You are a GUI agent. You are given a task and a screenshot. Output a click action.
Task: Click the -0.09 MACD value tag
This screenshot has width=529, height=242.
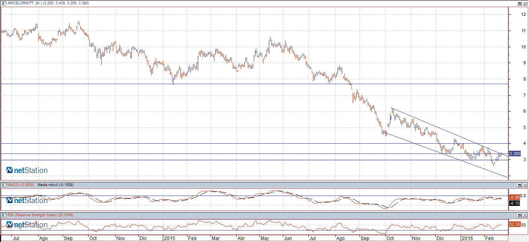[x=514, y=197]
